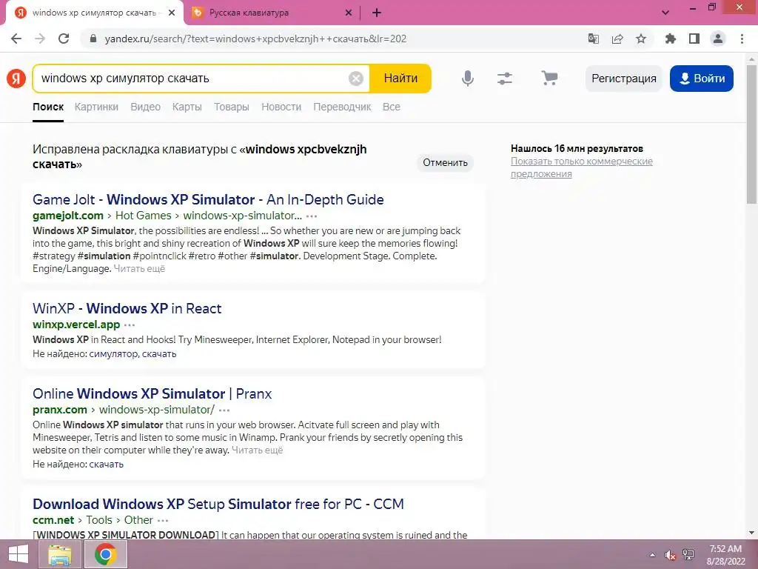Click the site lock icon in address bar

pyautogui.click(x=93, y=39)
